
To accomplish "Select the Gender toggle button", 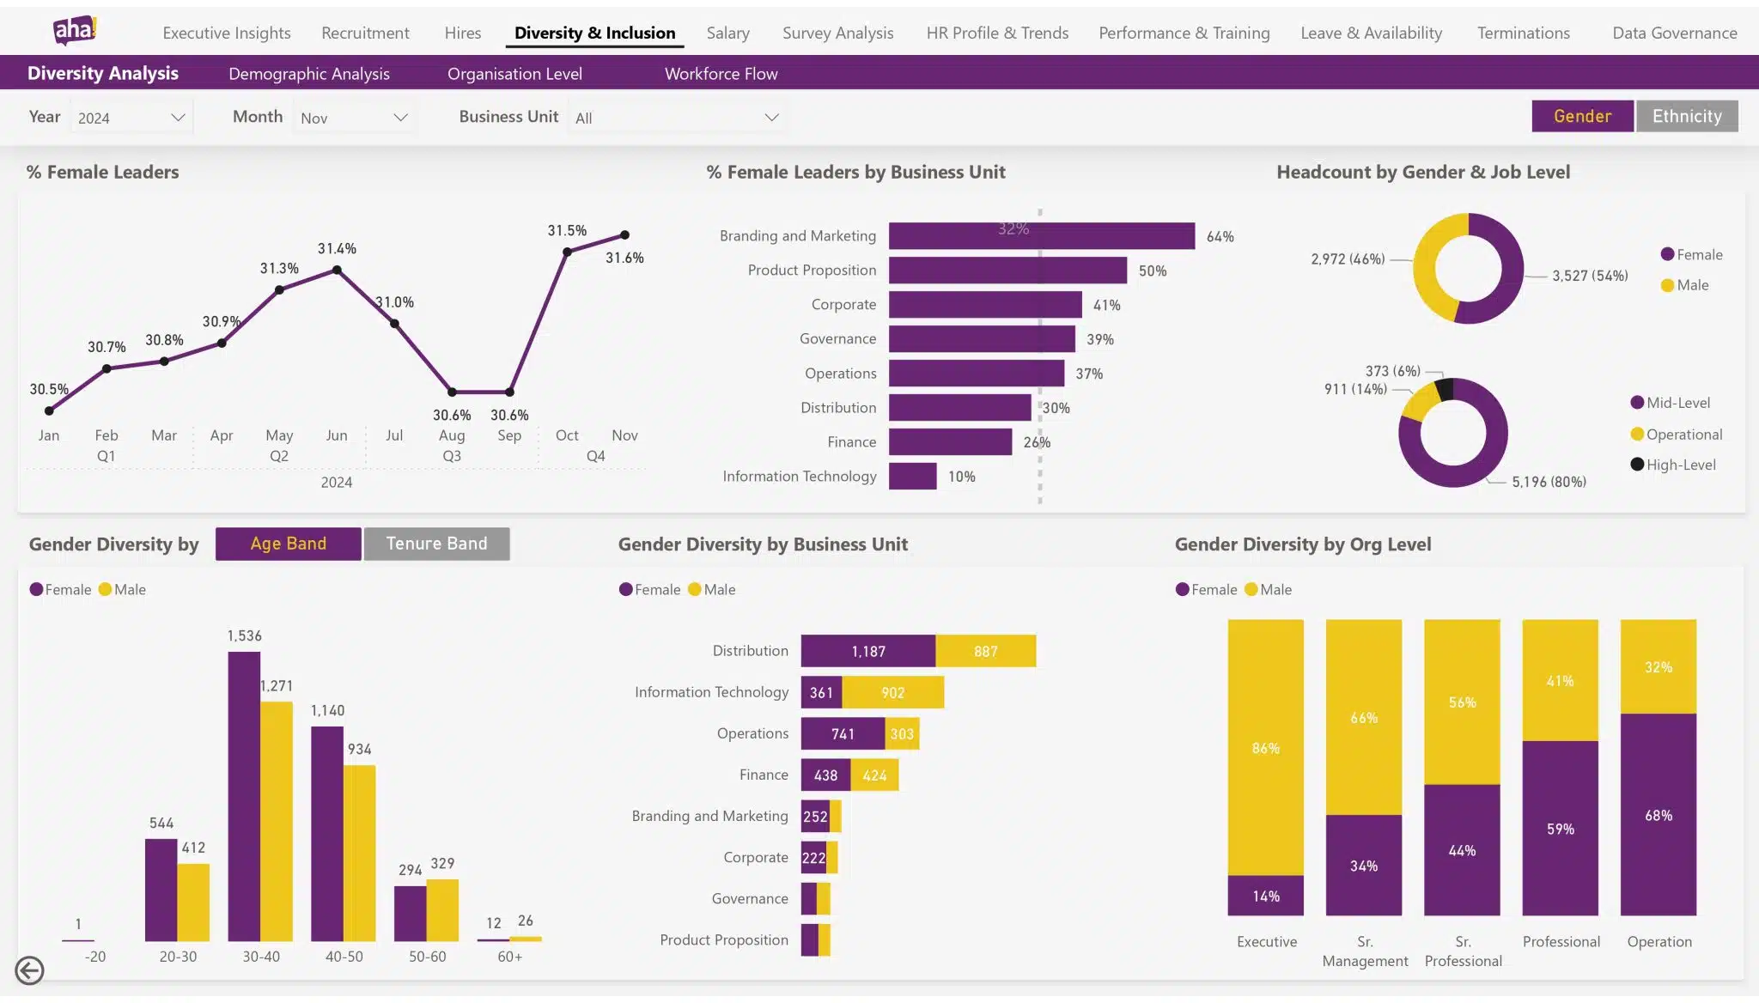I will click(x=1582, y=116).
